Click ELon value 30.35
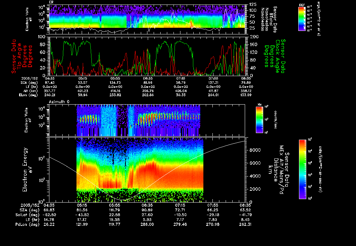356x246 pixels. (x=181, y=95)
